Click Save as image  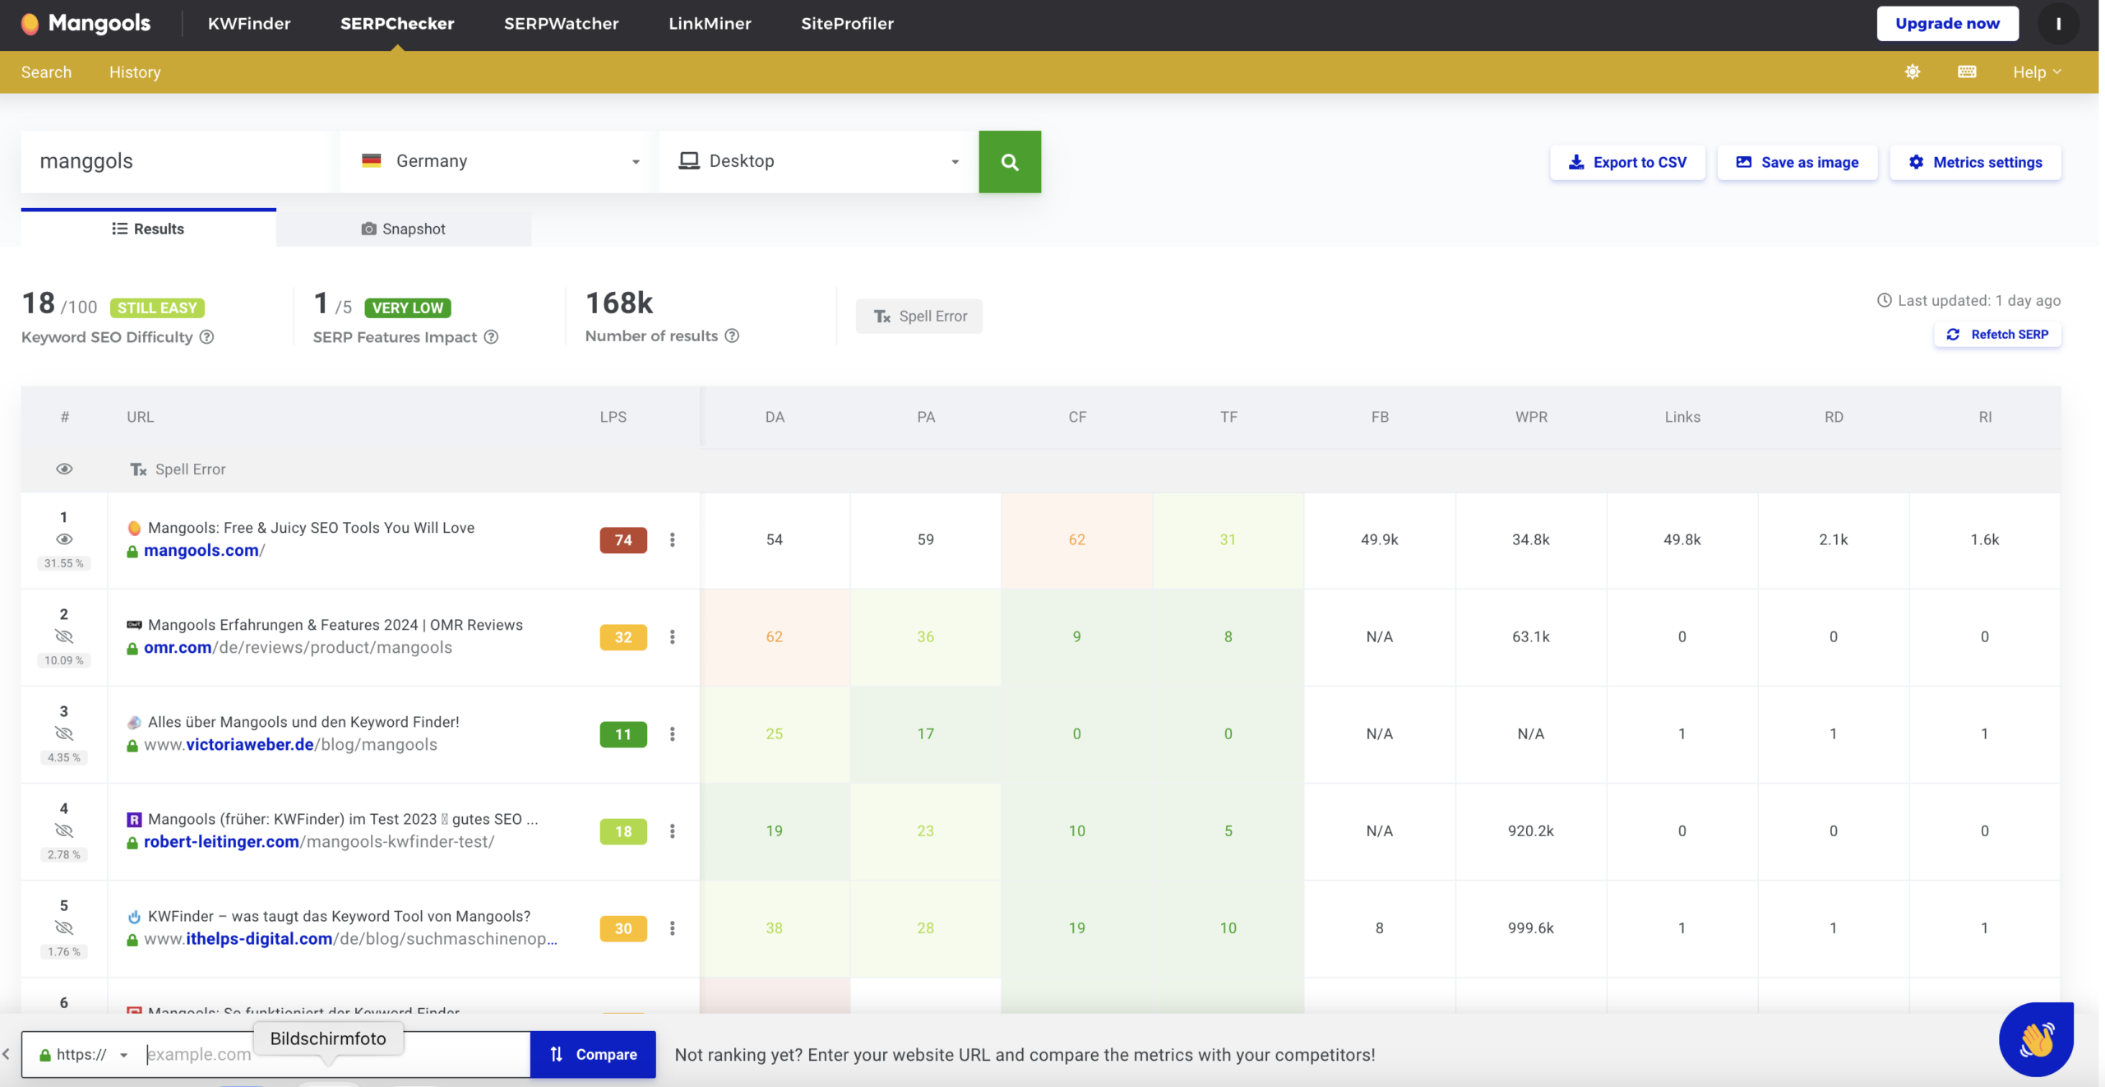1797,163
